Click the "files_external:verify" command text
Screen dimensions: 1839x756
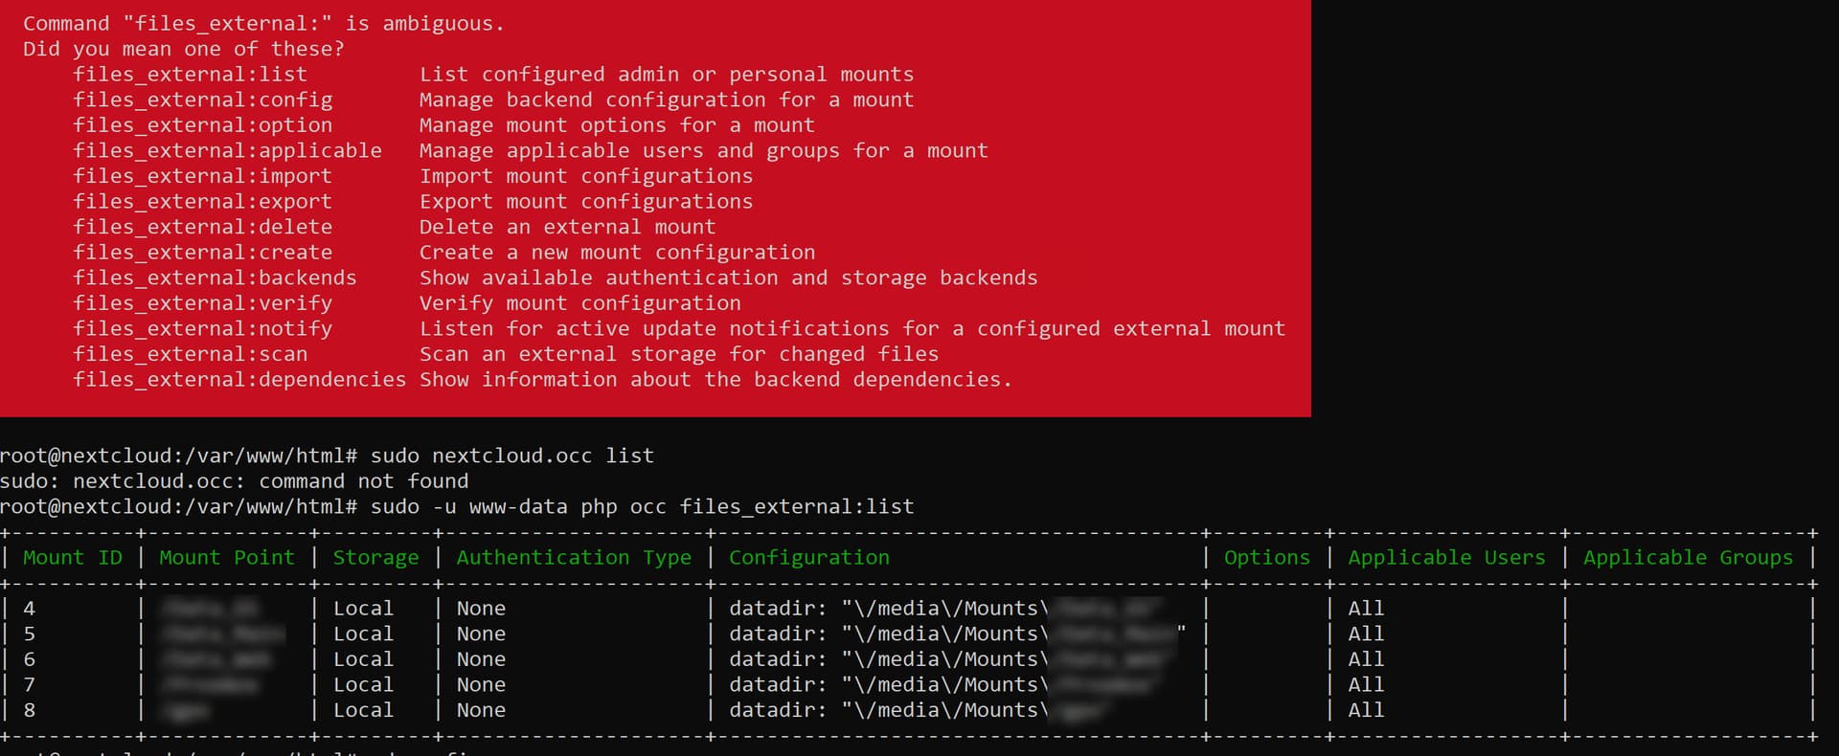(x=203, y=303)
